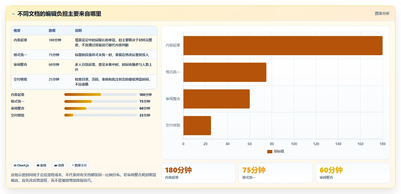
Task: Click the title 不同文档的编辑负担主要来自哪里
Action: [59, 14]
